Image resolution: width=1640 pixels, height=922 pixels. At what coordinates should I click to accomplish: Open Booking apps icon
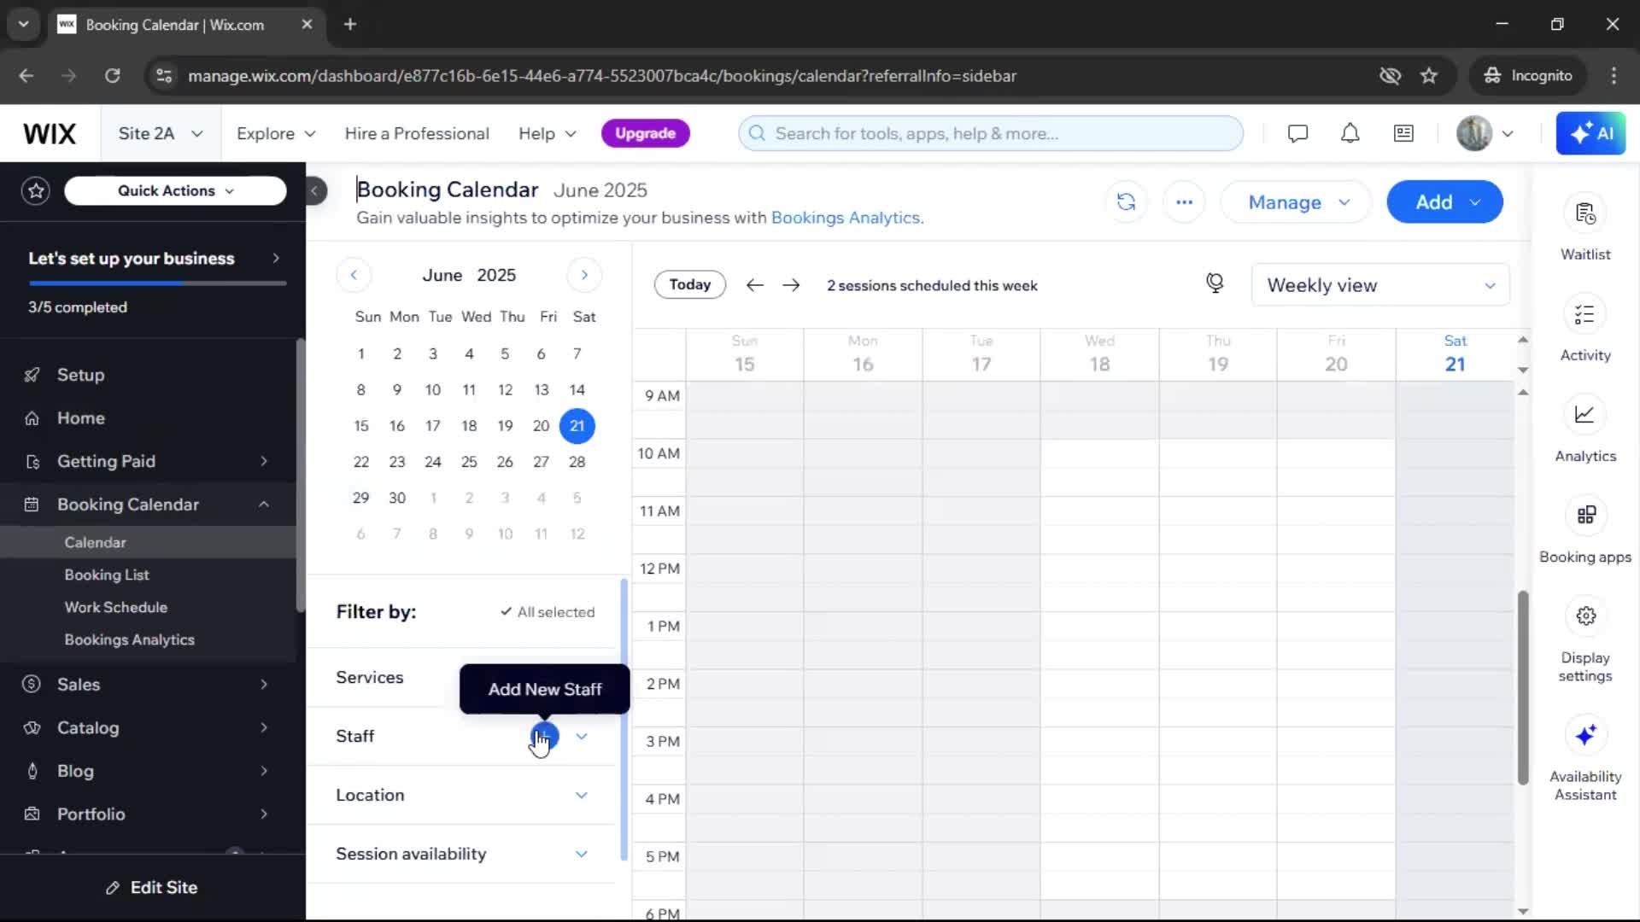pos(1585,516)
